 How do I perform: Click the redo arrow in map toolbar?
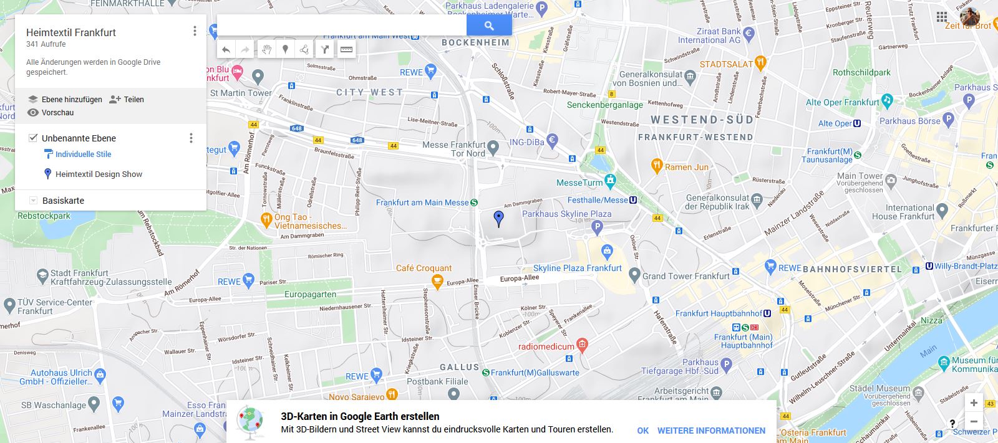(245, 50)
